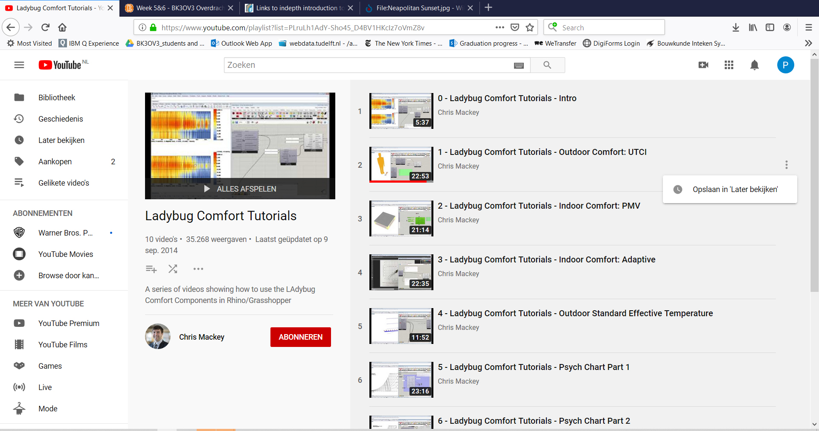The height and width of the screenshot is (431, 819).
Task: Open Outlook Web App bookmark
Action: [241, 43]
